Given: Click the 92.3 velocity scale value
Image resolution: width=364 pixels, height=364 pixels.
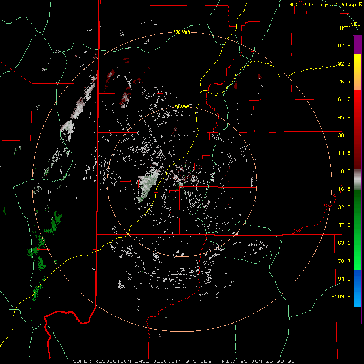Looking at the screenshot, I should click(344, 63).
